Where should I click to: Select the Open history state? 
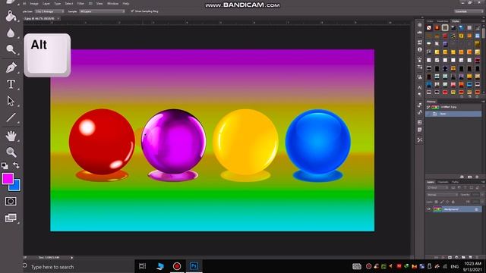tap(454, 114)
